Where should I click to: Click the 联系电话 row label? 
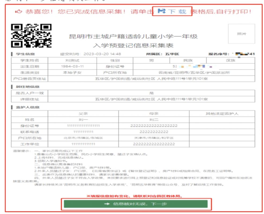[30, 132]
